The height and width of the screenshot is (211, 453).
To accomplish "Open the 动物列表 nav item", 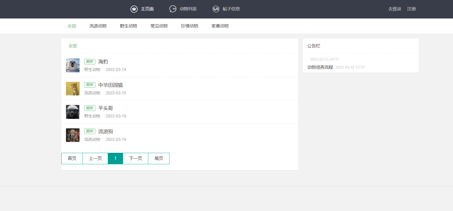I will (x=188, y=9).
